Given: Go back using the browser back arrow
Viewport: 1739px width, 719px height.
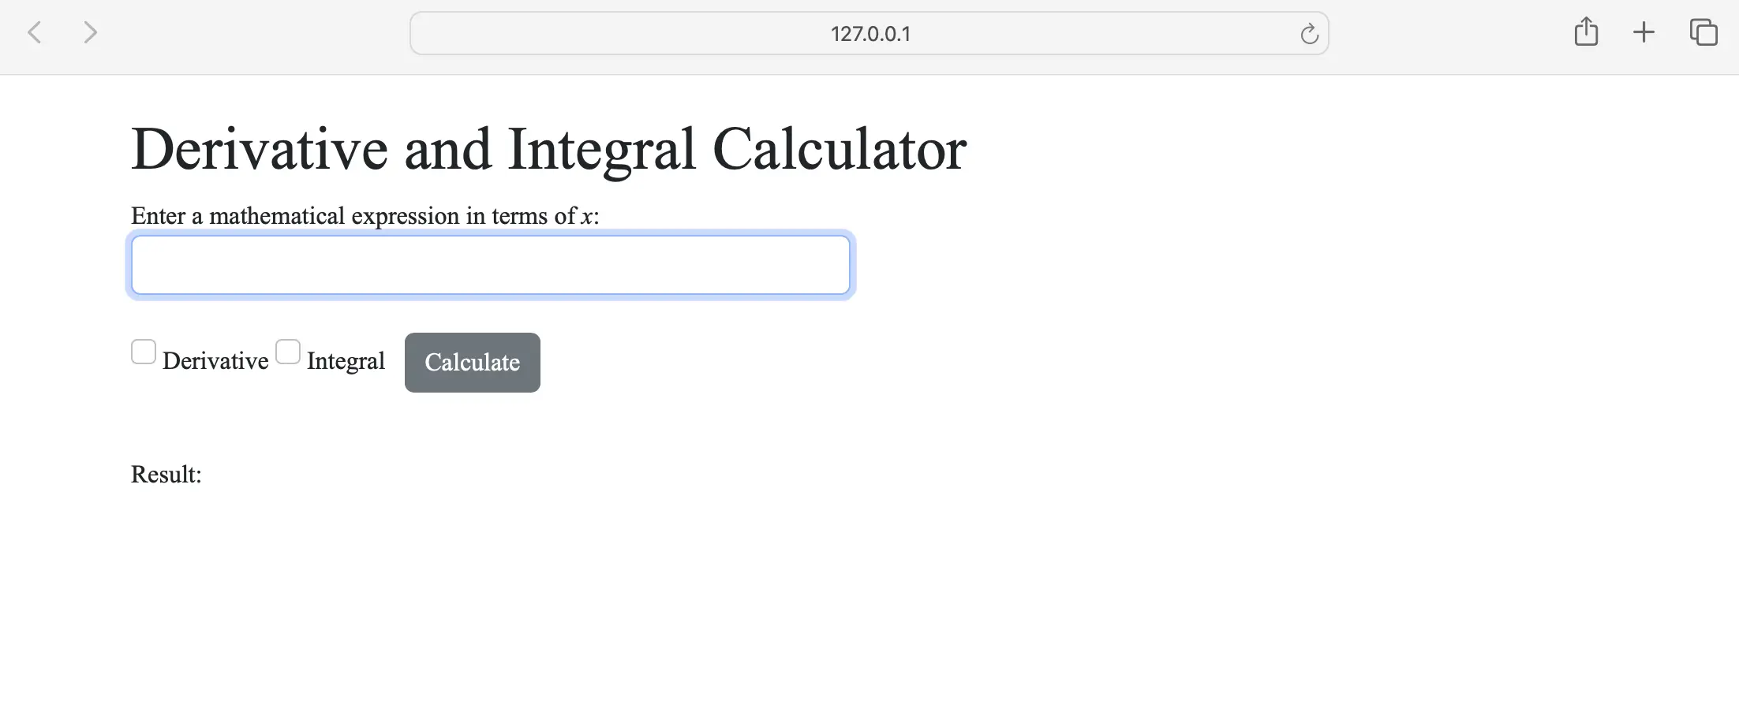Looking at the screenshot, I should (35, 33).
